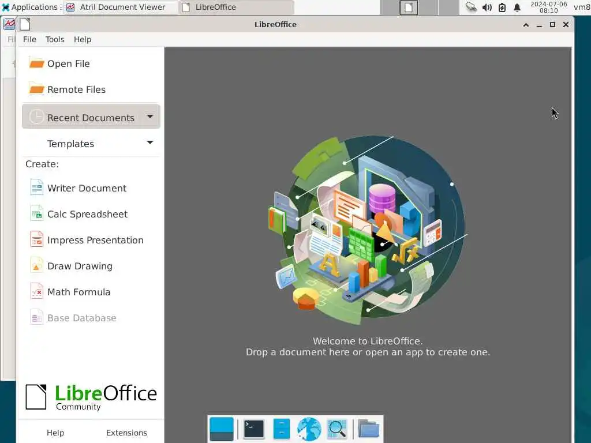The width and height of the screenshot is (591, 443).
Task: Click the Recent Documents clock icon
Action: [x=36, y=117]
